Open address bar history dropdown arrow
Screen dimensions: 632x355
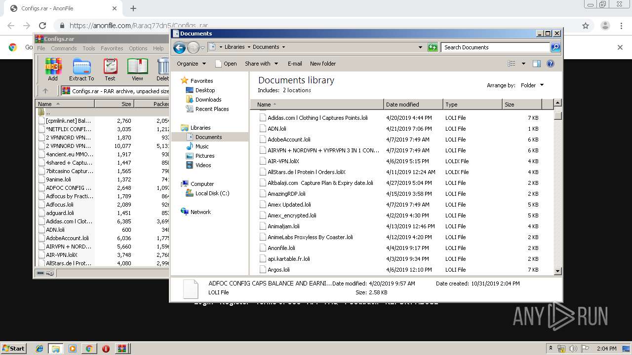420,47
